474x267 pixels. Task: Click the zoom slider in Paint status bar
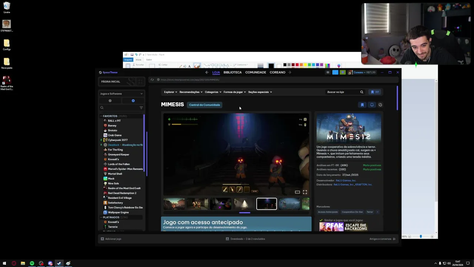(421, 237)
